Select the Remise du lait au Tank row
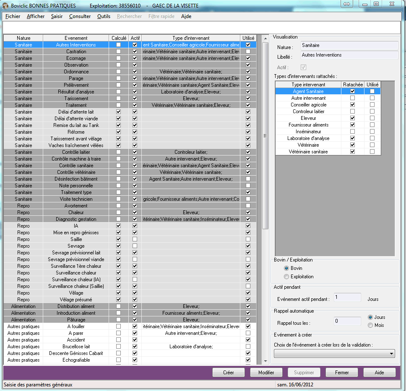 tap(130, 125)
